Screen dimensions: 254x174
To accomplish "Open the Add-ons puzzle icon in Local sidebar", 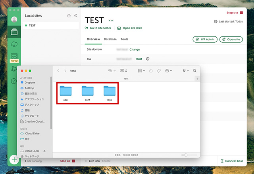I will coord(14,69).
